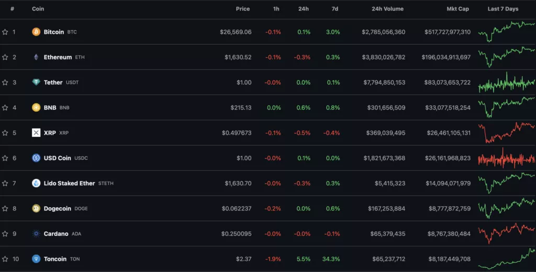Click Bitcoin price $26,569.06
This screenshot has width=536, height=272.
tap(236, 32)
